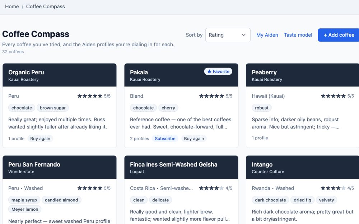Click Subscribe on the Pakala card

point(165,139)
